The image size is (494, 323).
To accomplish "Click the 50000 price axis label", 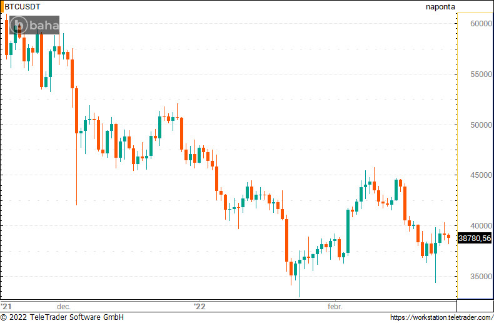I will coord(481,125).
